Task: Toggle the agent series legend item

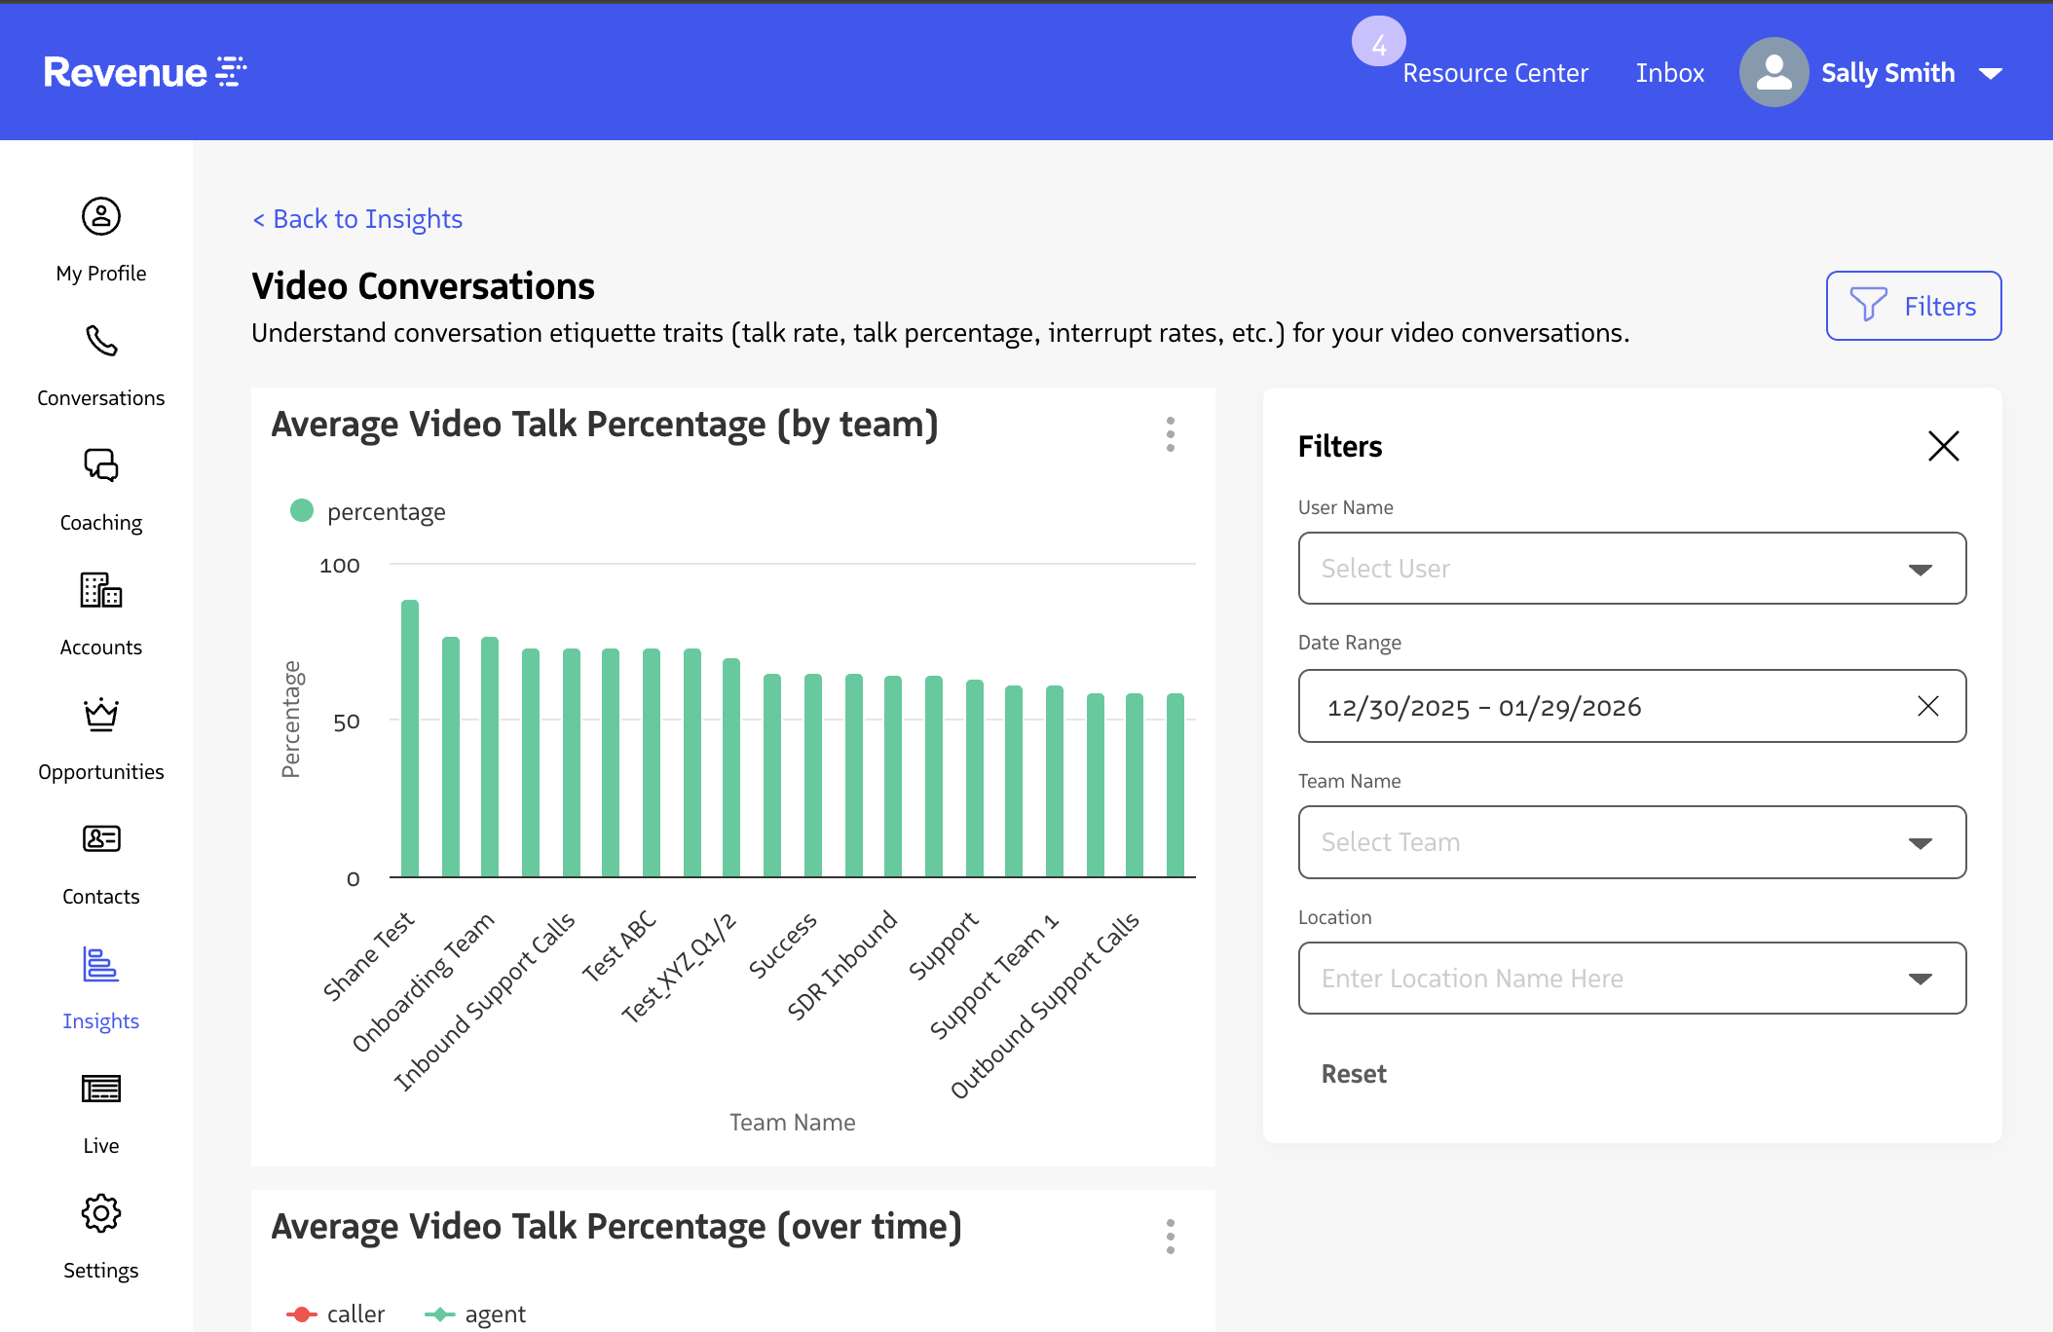Action: (x=474, y=1313)
